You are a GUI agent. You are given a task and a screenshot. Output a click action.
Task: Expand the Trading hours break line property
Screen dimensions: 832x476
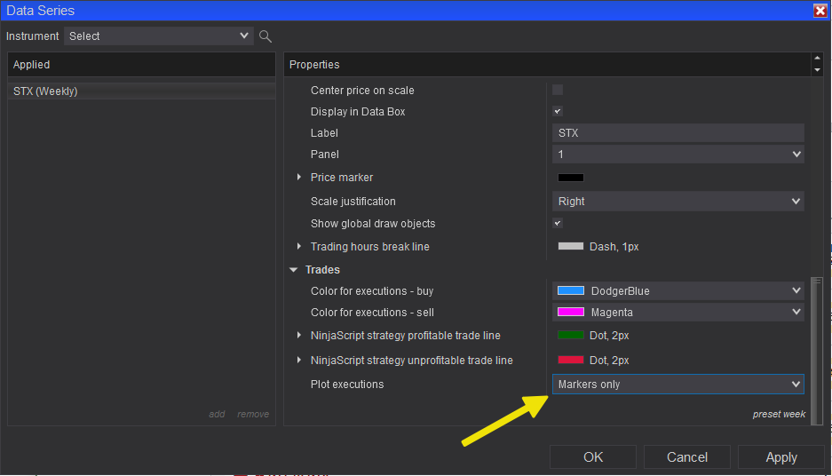[x=298, y=246]
